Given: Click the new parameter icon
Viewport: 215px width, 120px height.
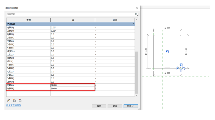Looking at the screenshot, I should [x=14, y=100].
